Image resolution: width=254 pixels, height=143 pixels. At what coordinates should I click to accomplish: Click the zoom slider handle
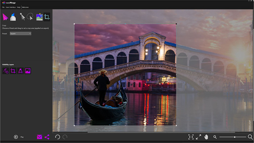(x=235, y=137)
